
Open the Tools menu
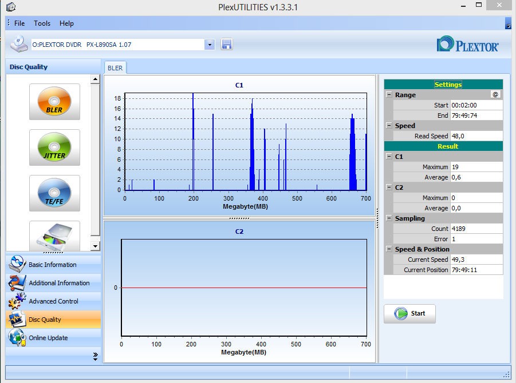[42, 23]
